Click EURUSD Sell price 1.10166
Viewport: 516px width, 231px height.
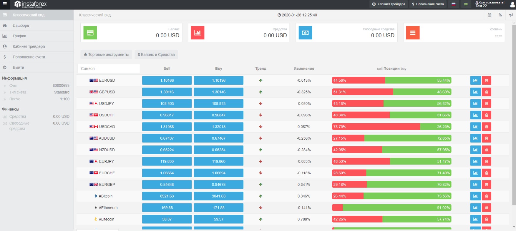click(167, 80)
